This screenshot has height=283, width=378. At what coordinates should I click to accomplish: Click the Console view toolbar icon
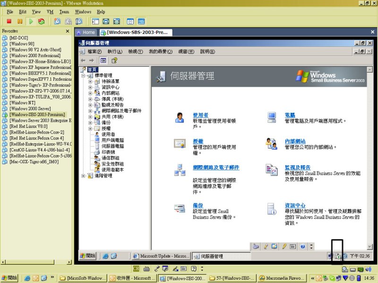click(x=141, y=21)
